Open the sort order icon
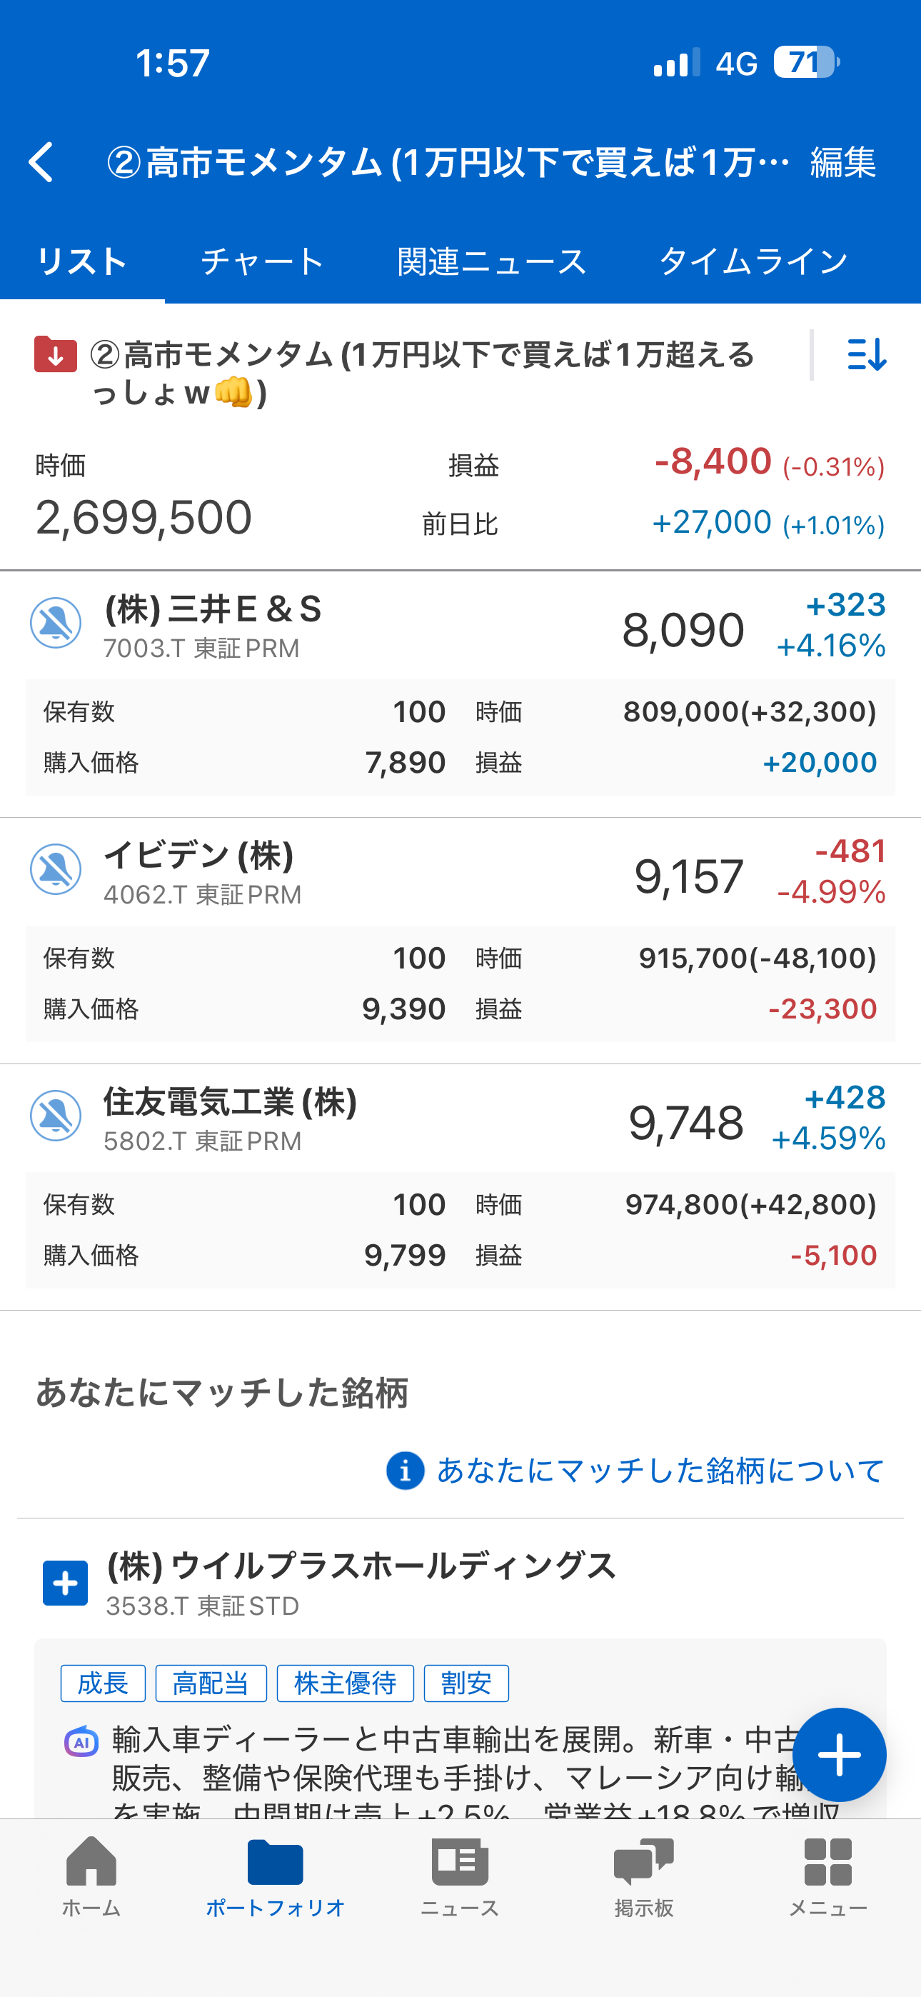 [x=866, y=355]
